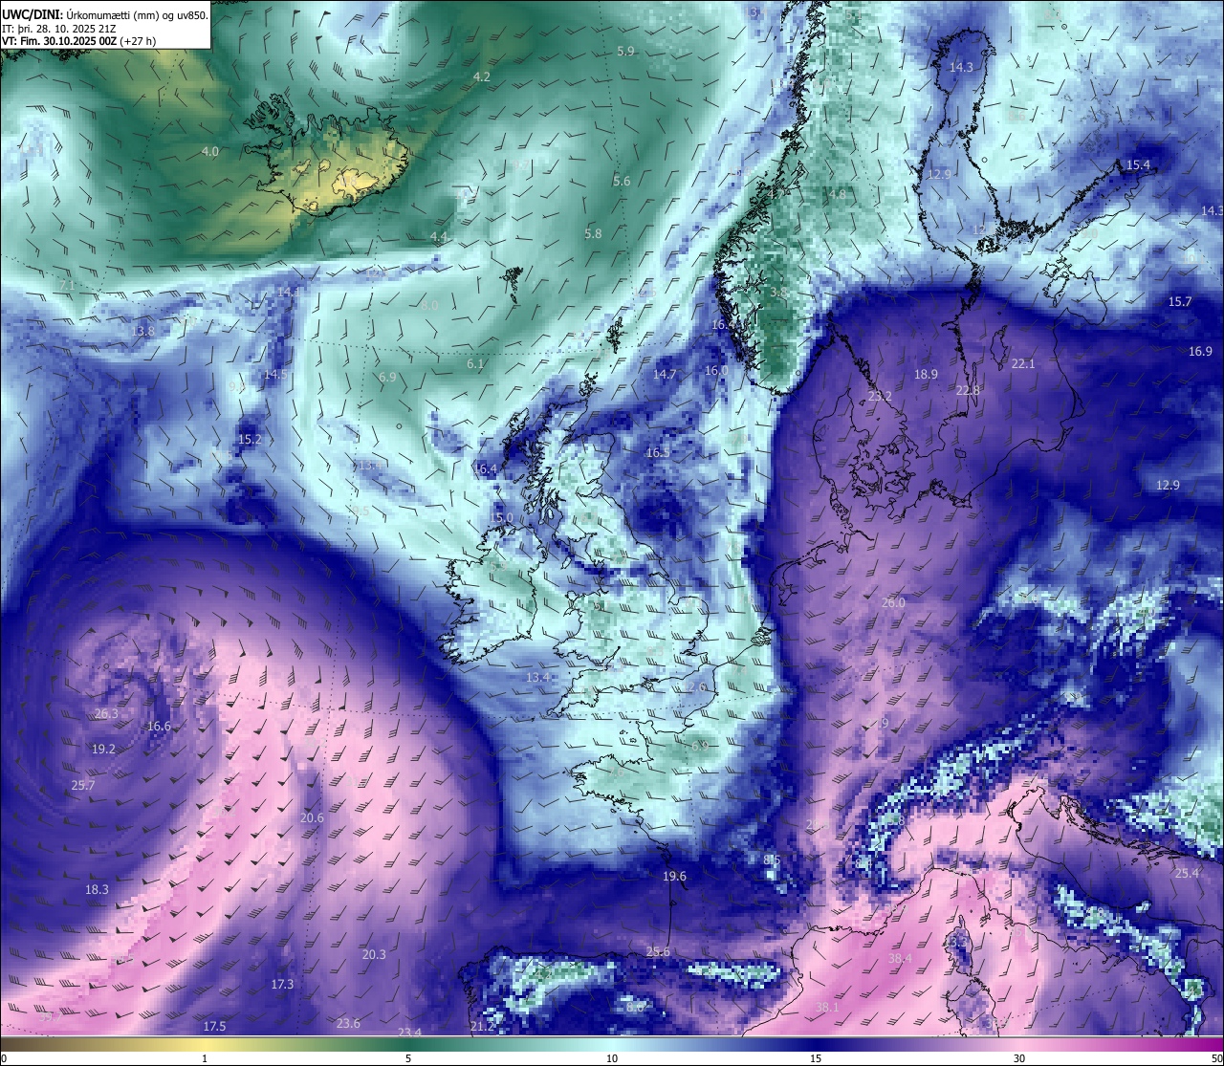This screenshot has height=1066, width=1224.
Task: Click the 'VT: Fim. 30.10.2025 00Z (+27 h)' line
Action: pyautogui.click(x=78, y=41)
